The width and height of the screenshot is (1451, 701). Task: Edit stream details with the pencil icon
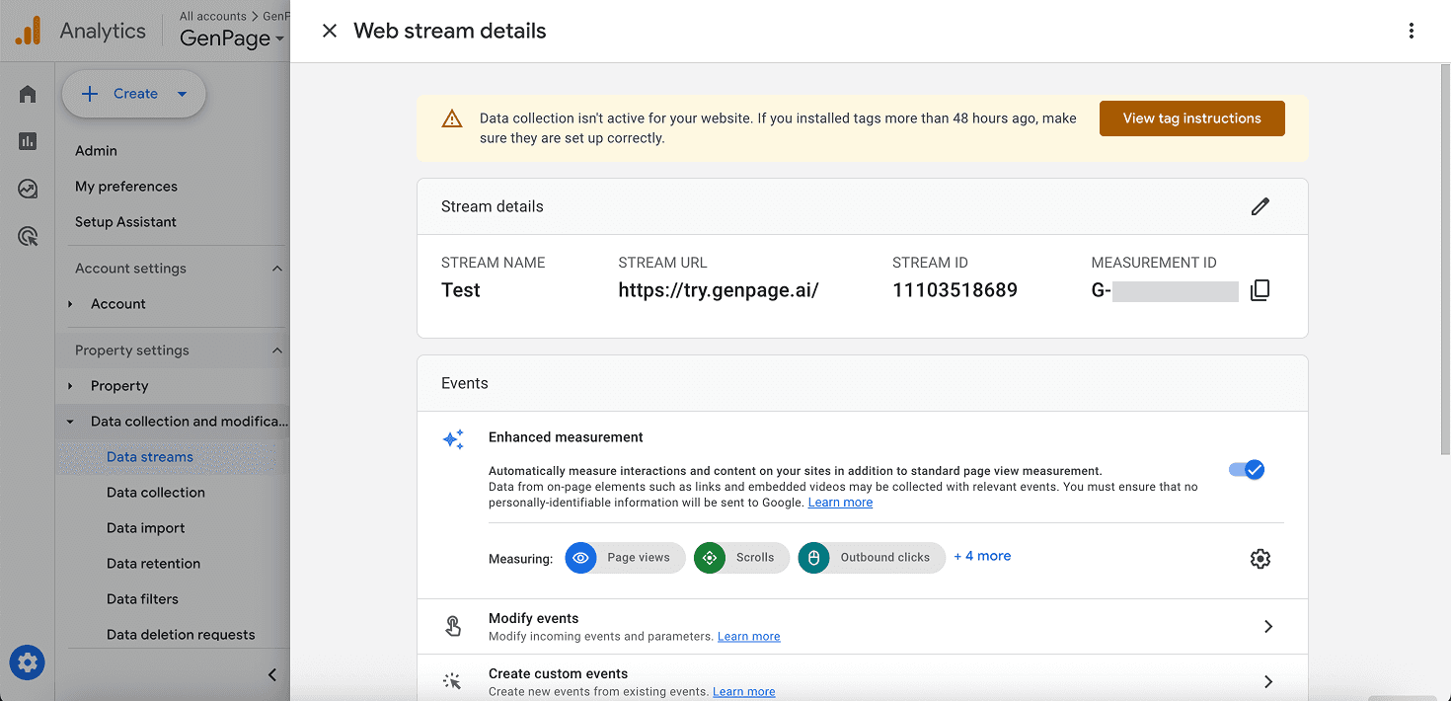click(1260, 206)
